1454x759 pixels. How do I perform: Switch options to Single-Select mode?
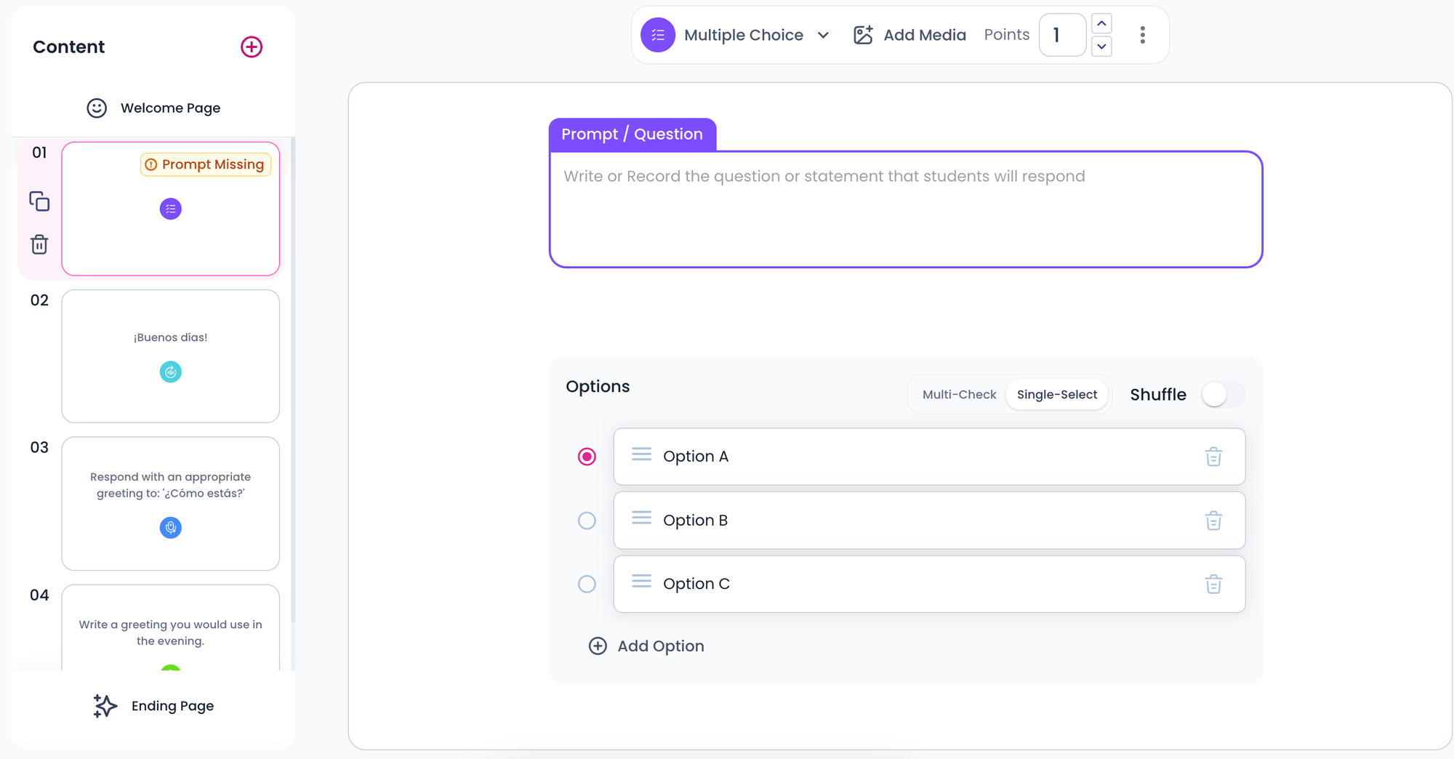[1057, 395]
